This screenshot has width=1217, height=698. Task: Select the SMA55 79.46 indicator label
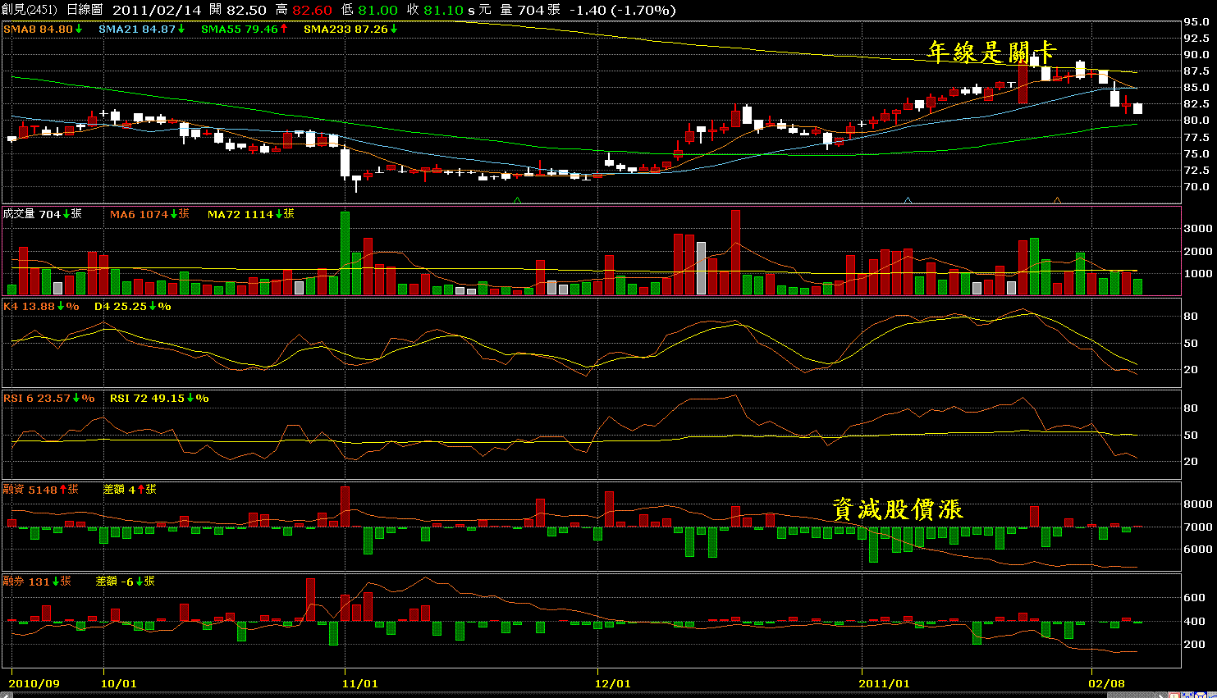(245, 29)
